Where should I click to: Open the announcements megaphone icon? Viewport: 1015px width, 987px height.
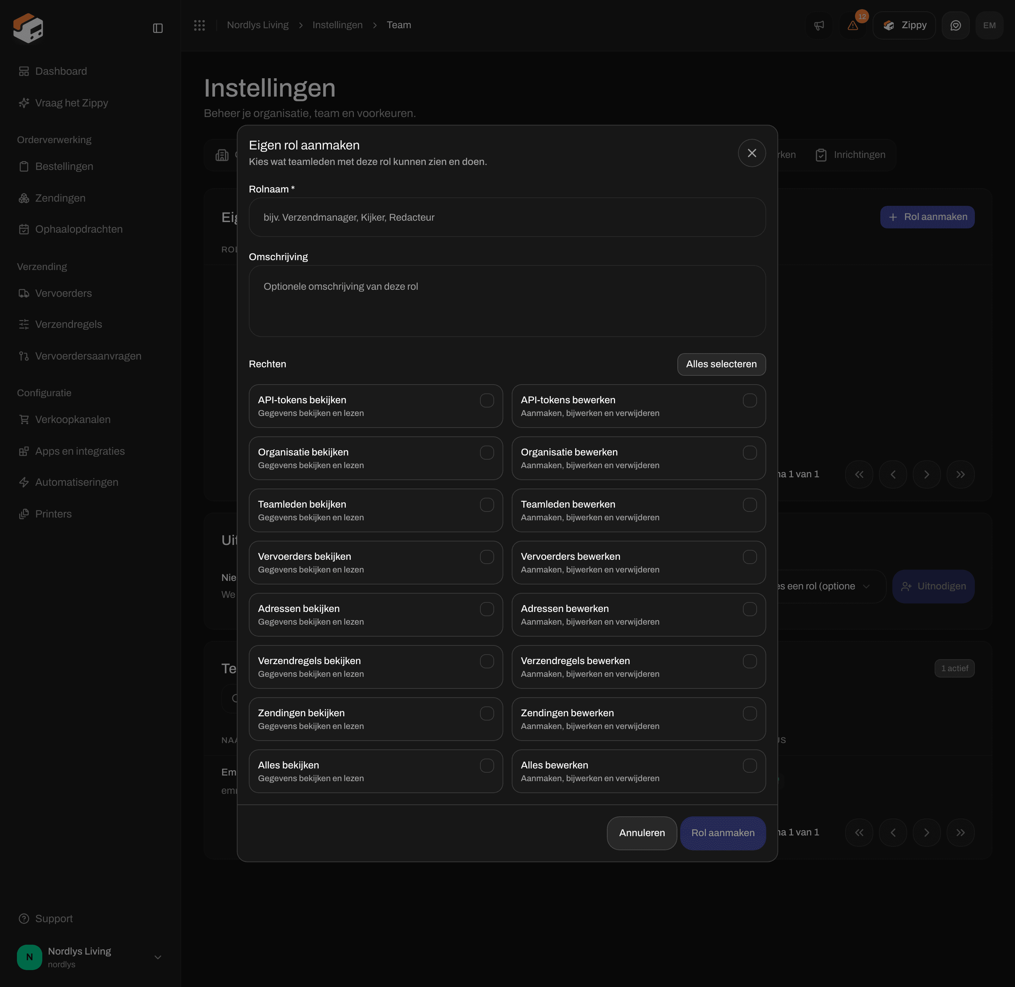coord(819,25)
